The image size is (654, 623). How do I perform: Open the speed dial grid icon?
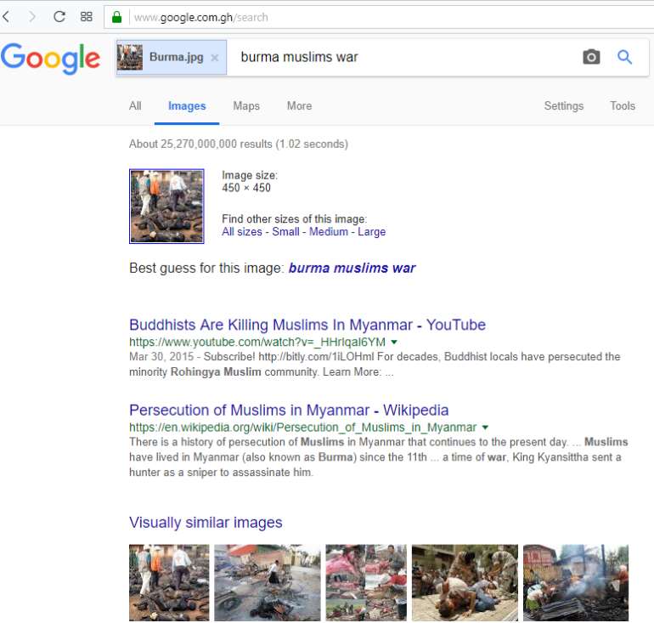[x=86, y=17]
